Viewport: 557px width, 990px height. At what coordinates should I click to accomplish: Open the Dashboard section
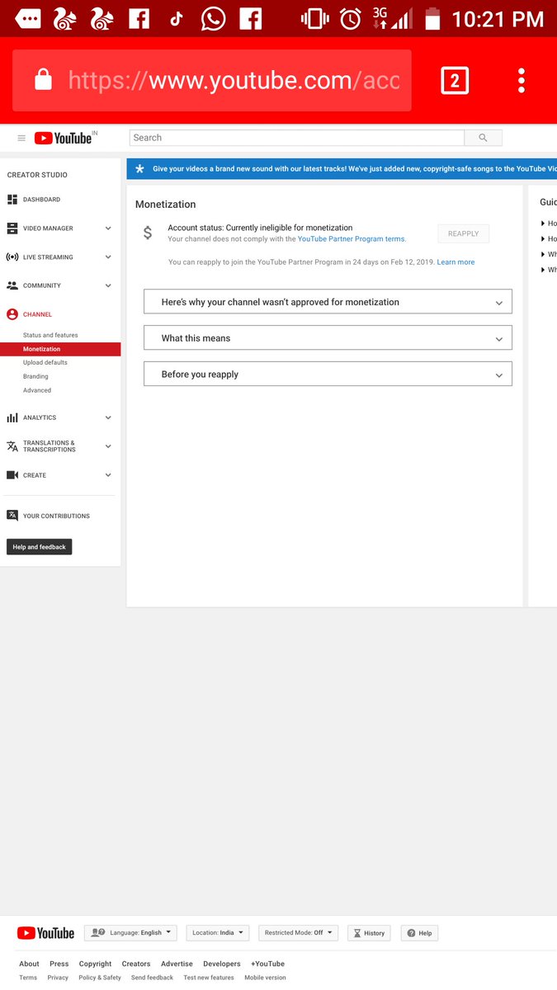pyautogui.click(x=41, y=200)
